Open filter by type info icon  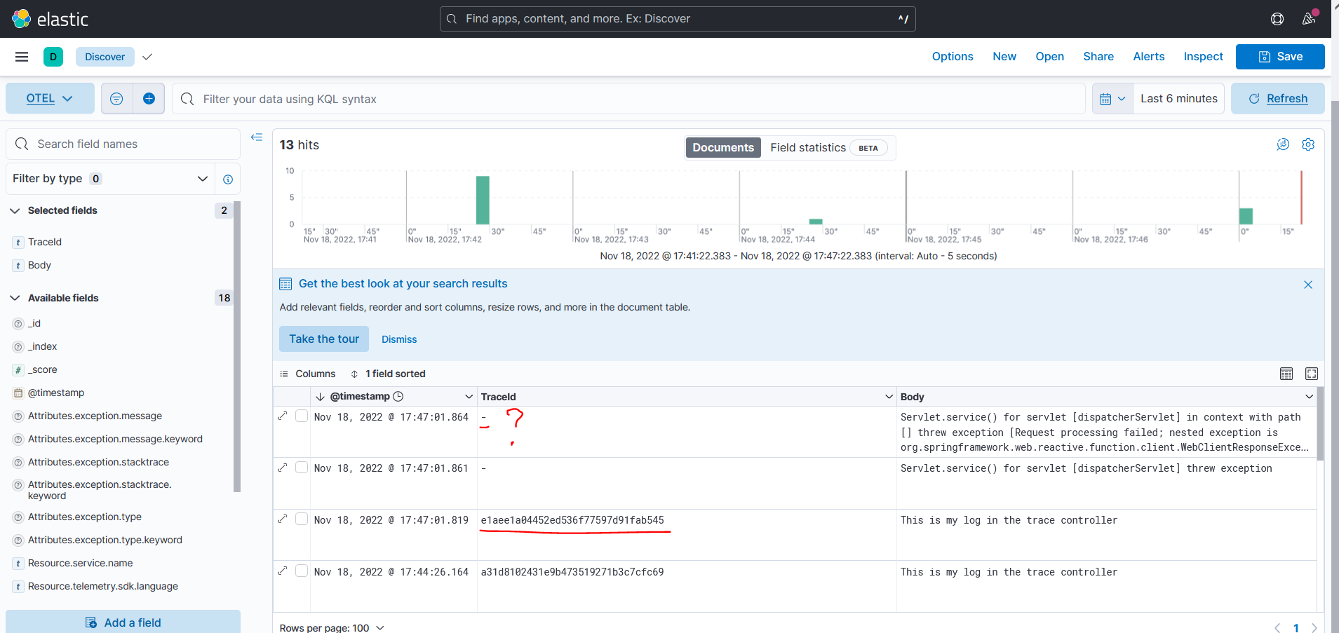[228, 179]
